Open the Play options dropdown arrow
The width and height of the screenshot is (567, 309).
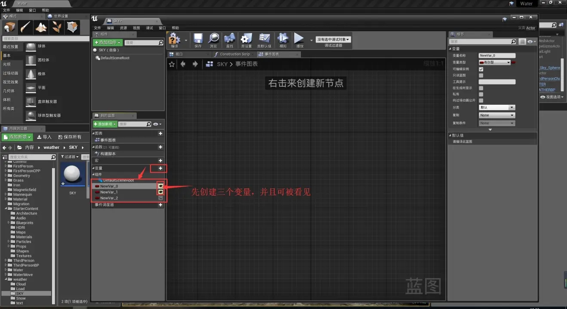(311, 40)
